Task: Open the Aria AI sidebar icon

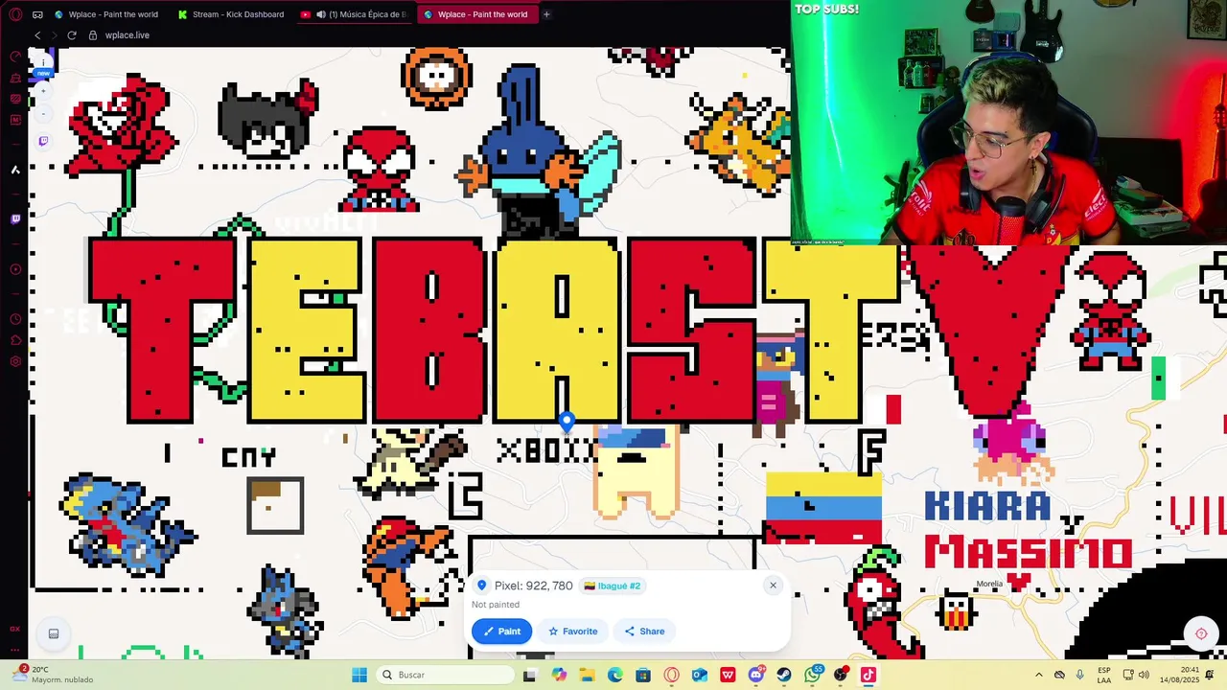Action: tap(15, 170)
